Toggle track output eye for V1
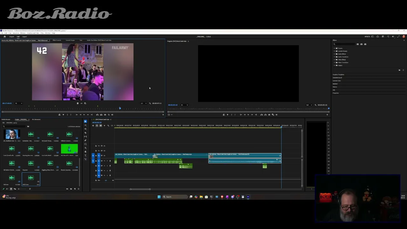 click(x=104, y=156)
